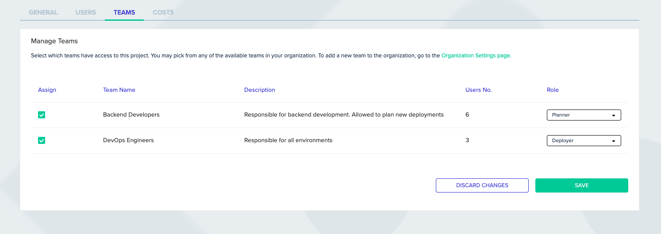Uncheck Assign for Backend Developers
The height and width of the screenshot is (234, 661).
[42, 115]
